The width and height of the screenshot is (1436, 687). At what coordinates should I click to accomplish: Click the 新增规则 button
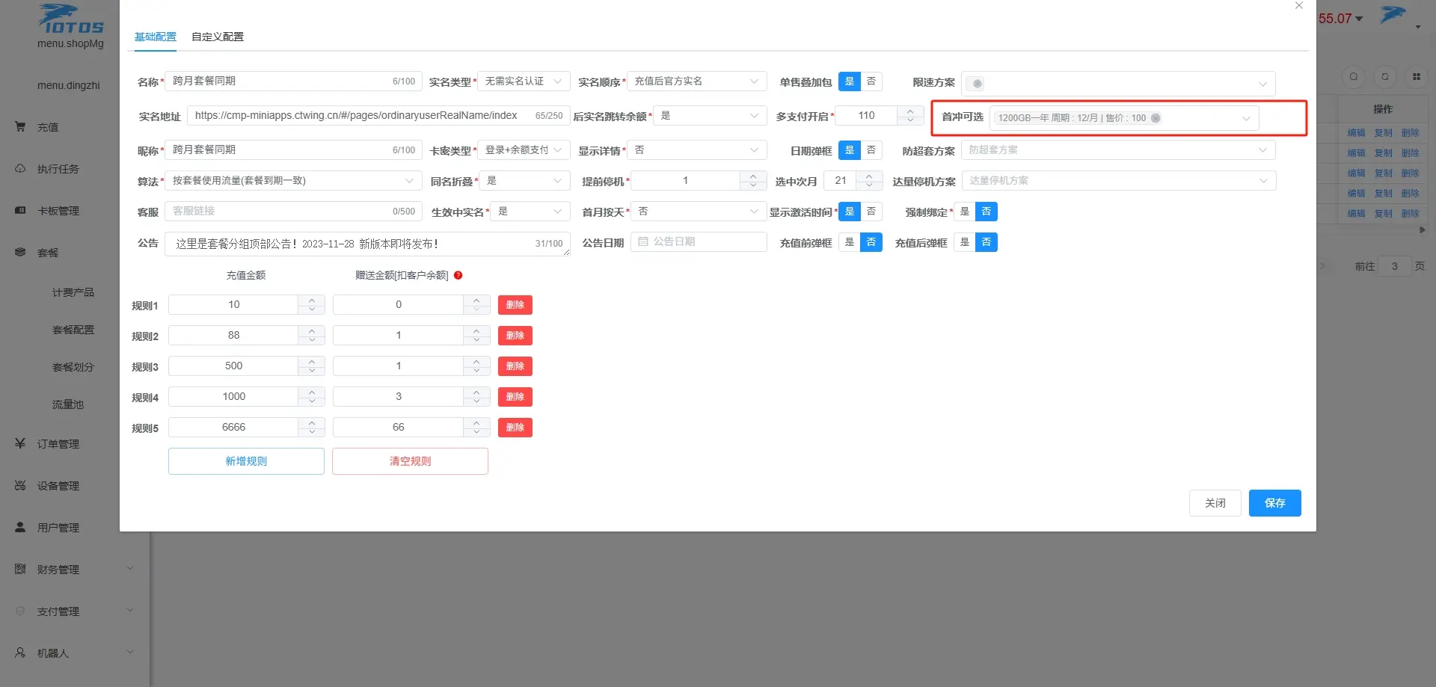point(246,461)
